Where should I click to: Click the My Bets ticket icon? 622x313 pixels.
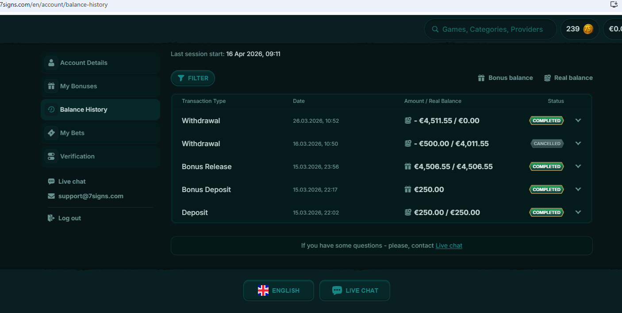(x=51, y=133)
